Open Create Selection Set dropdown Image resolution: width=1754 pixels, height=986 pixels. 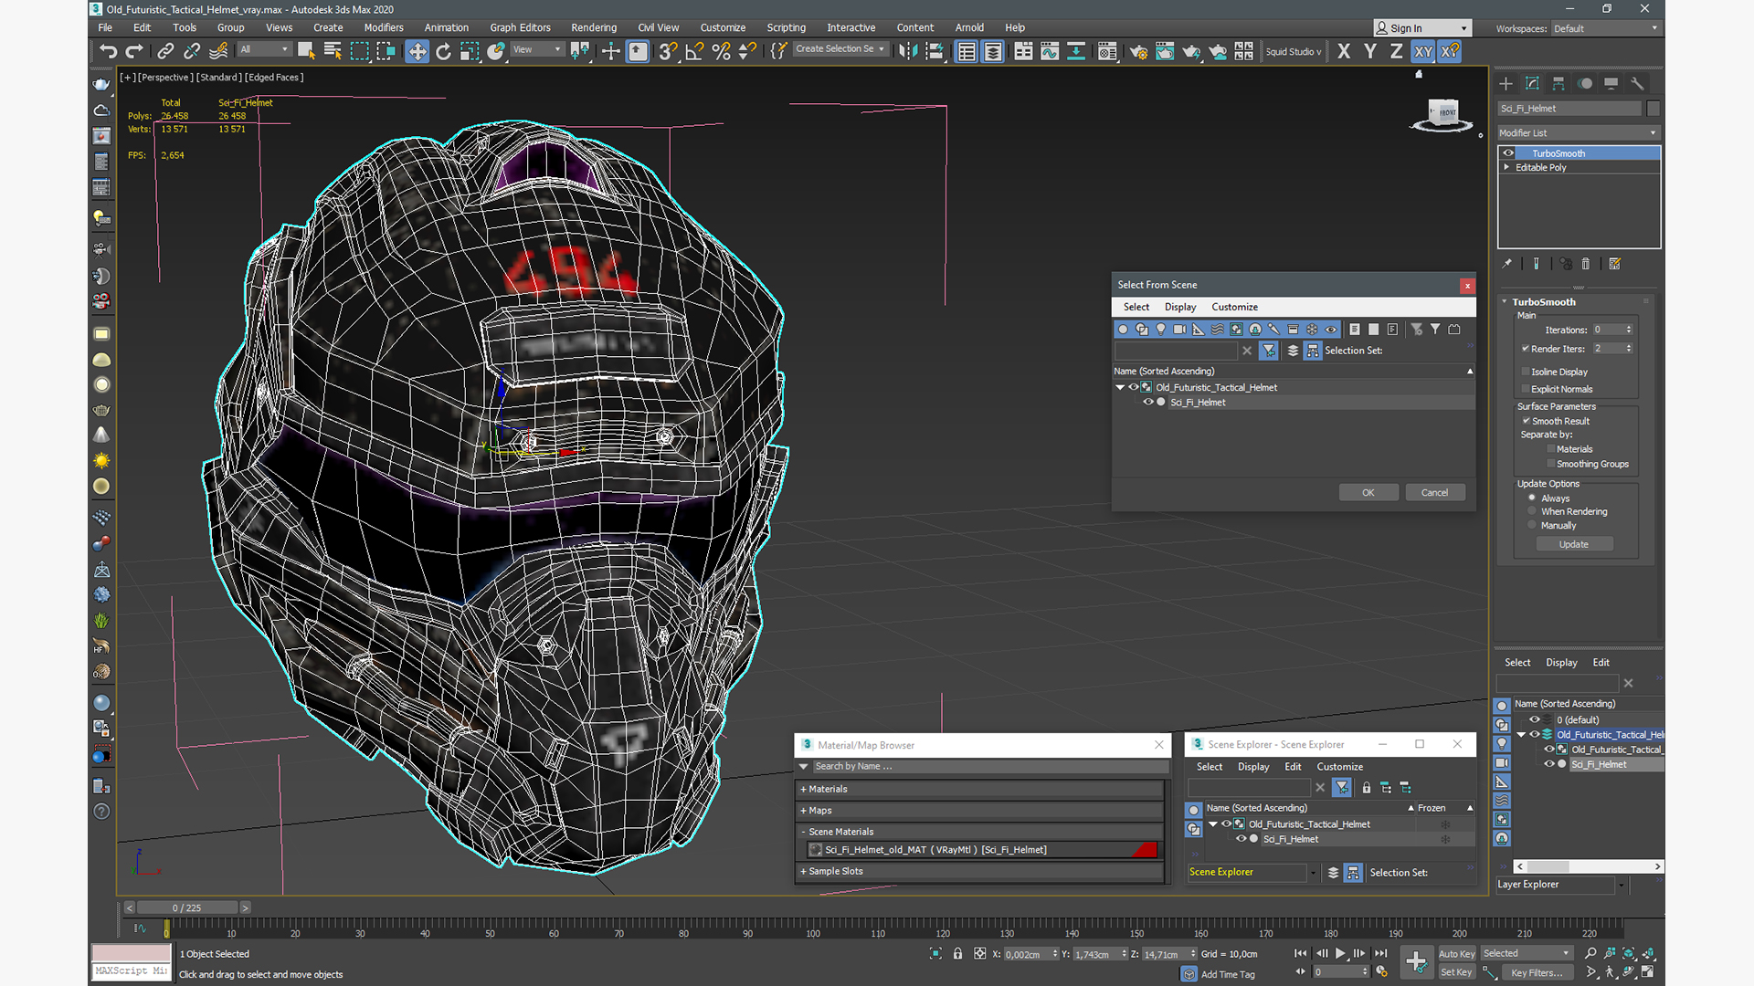click(x=840, y=49)
